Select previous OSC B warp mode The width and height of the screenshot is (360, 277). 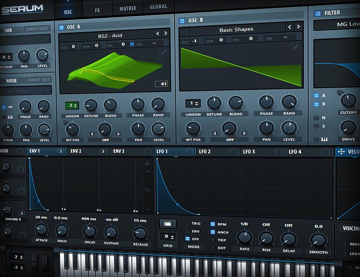tap(215, 133)
